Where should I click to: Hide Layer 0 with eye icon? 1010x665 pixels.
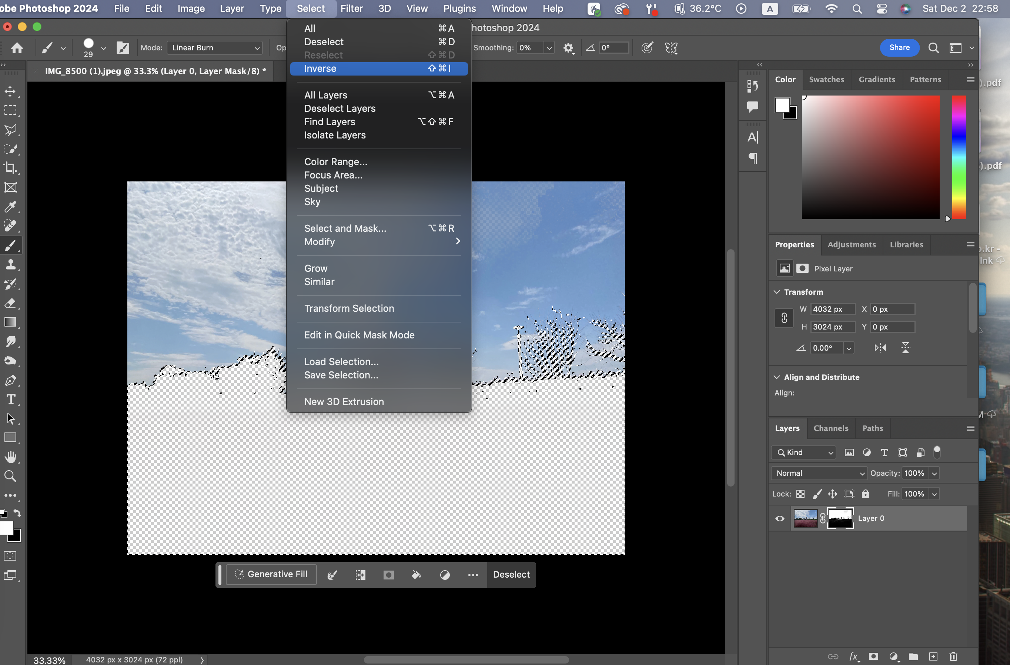click(x=780, y=518)
